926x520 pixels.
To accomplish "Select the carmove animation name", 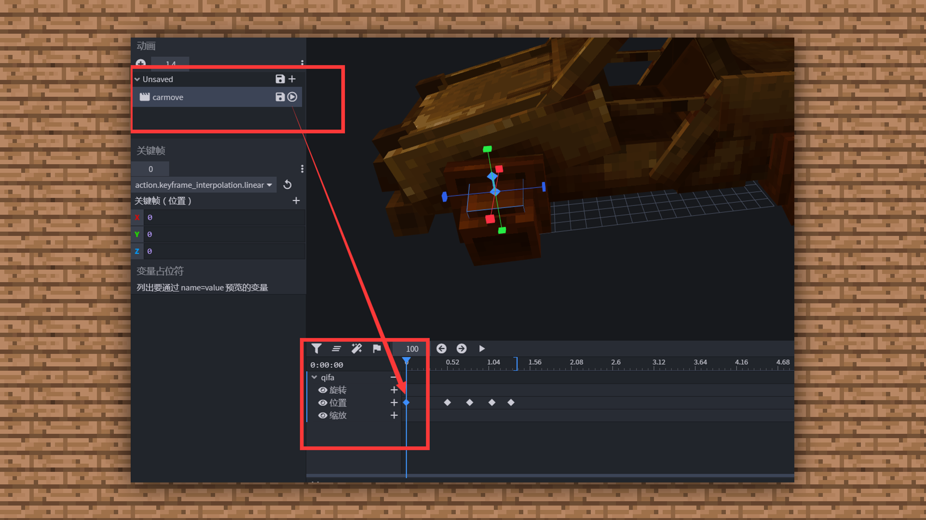I will tap(168, 97).
